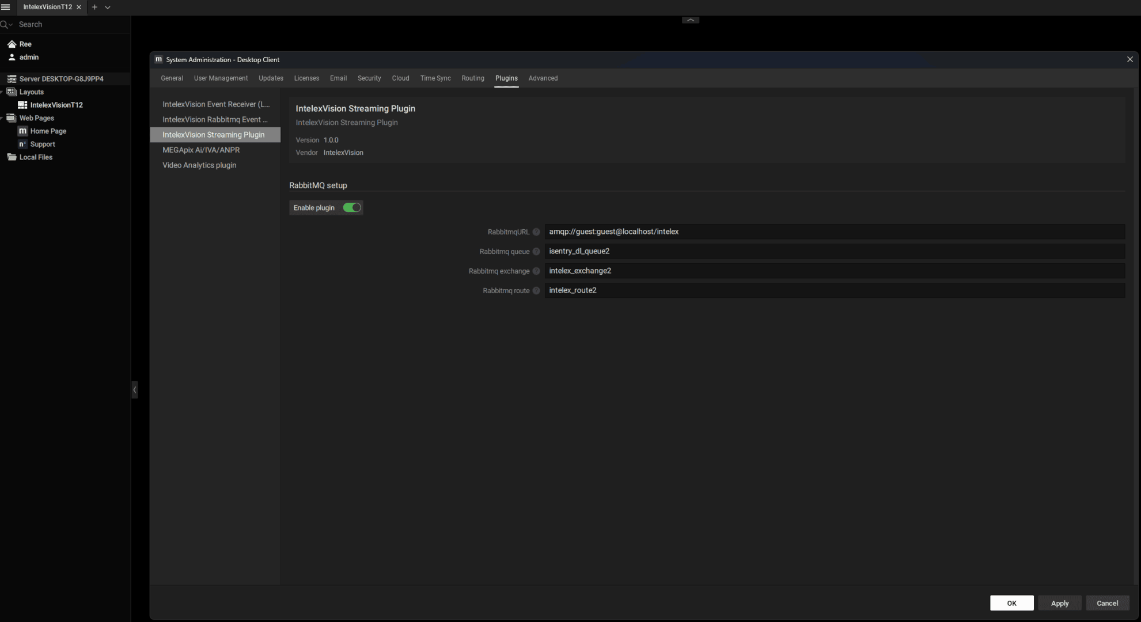Click the Server DESKTOP-G8J9PP4 icon
The height and width of the screenshot is (622, 1141).
[x=12, y=79]
